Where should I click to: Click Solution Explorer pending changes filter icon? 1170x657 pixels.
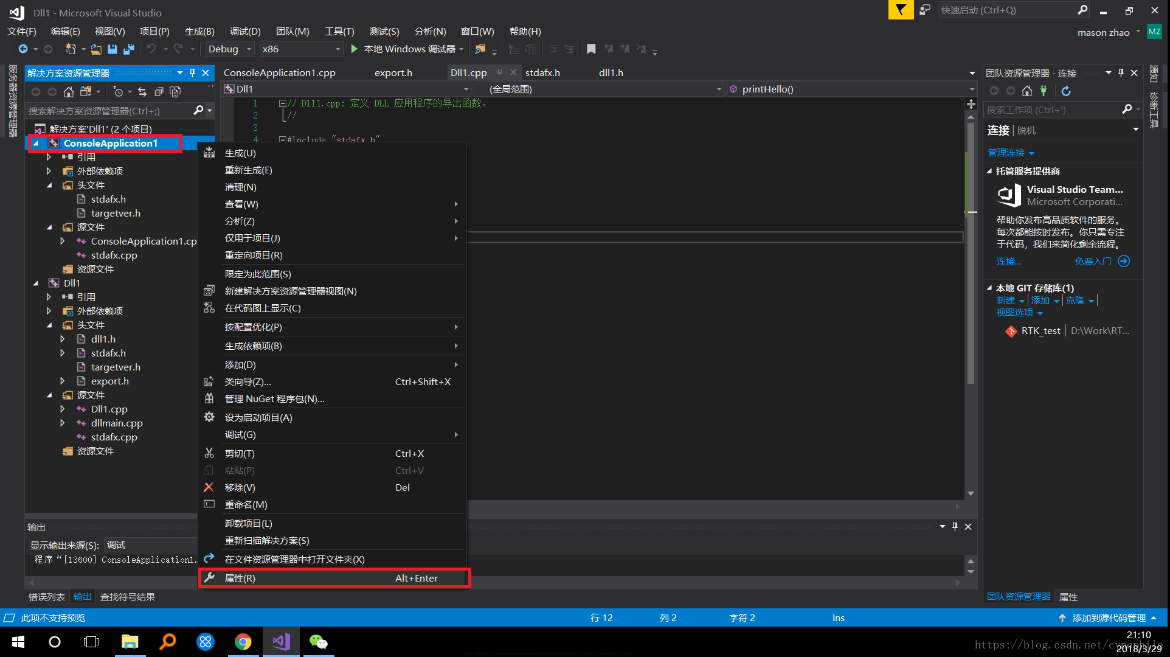(119, 92)
